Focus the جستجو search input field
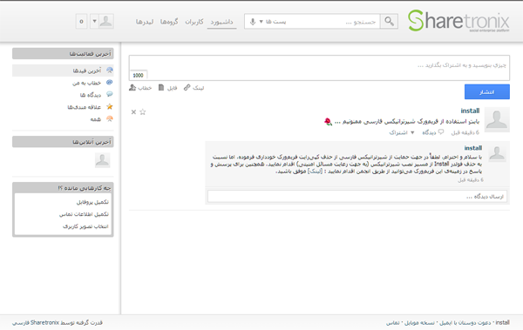 tap(334, 22)
